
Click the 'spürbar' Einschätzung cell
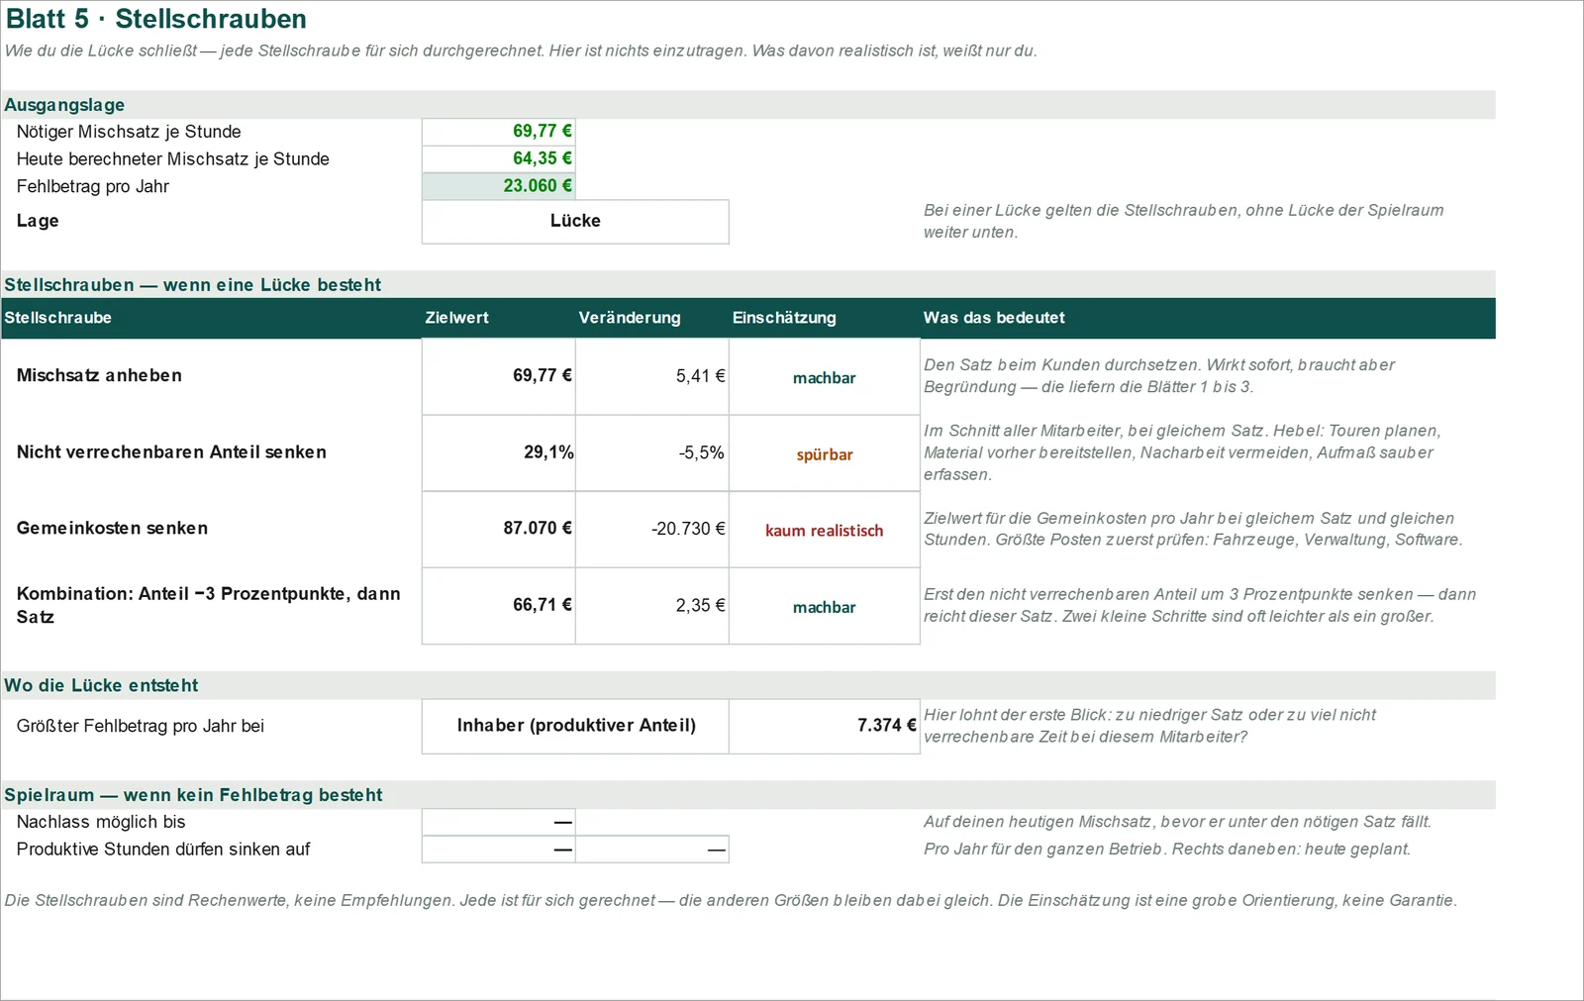click(825, 453)
